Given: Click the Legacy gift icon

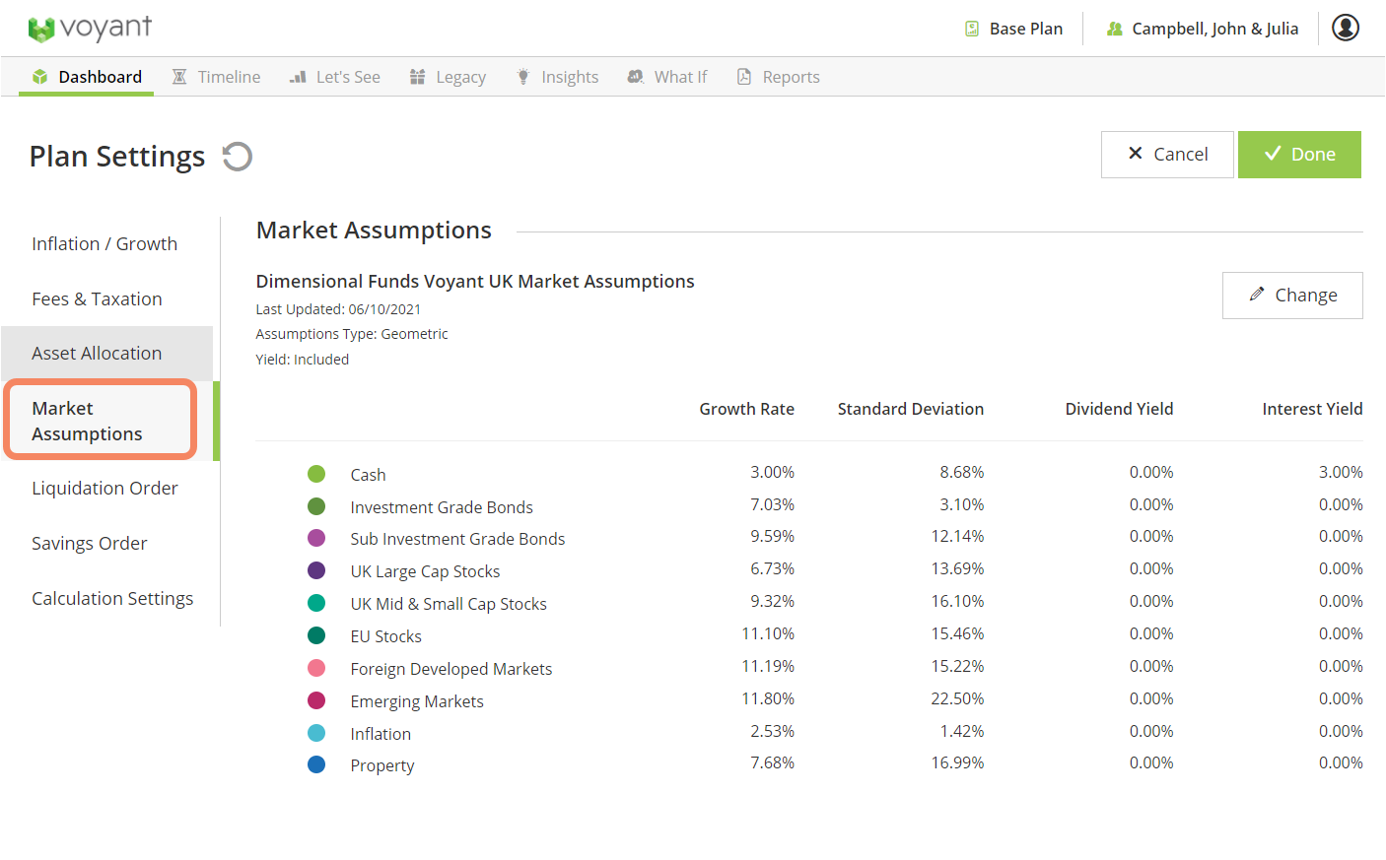Looking at the screenshot, I should coord(418,77).
